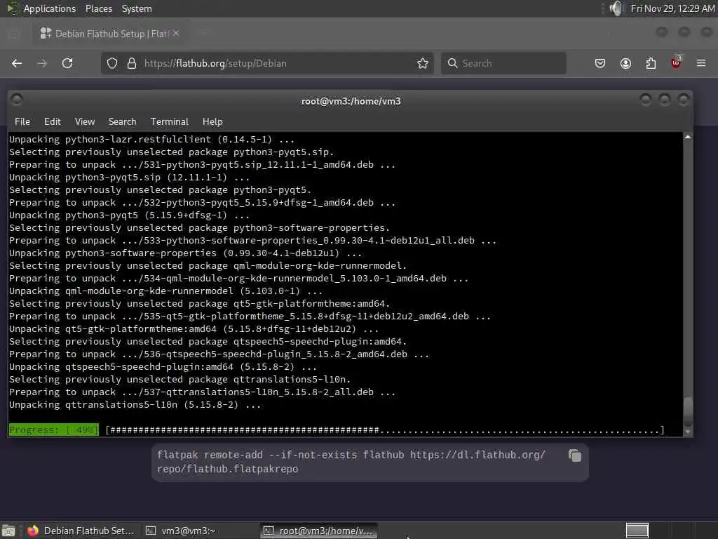Open the System menu
718x539 pixels.
point(137,8)
